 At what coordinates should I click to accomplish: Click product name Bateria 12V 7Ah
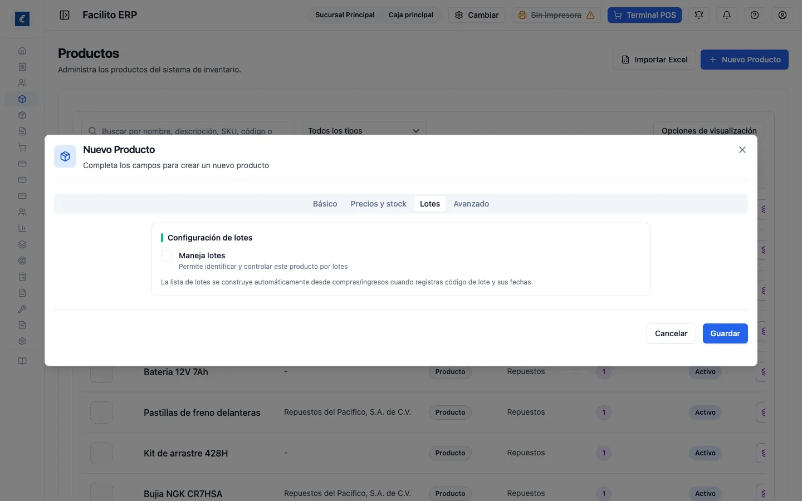[x=176, y=372]
